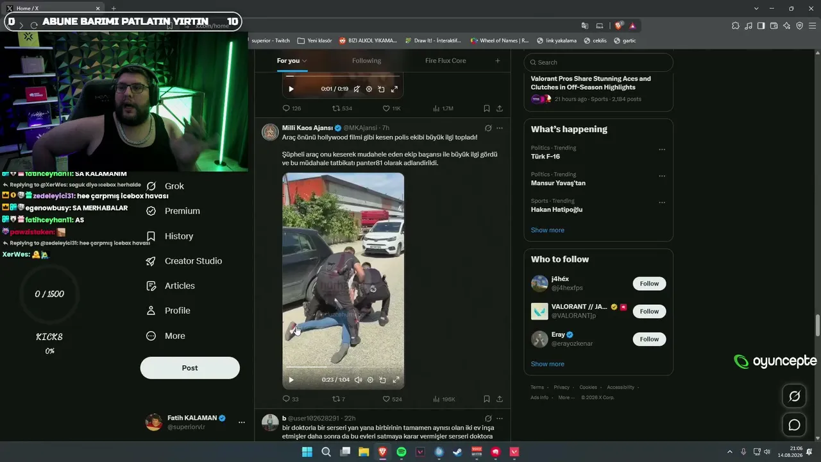The height and width of the screenshot is (462, 821).
Task: Share the Milli Kaos Ajansı post
Action: (500, 399)
